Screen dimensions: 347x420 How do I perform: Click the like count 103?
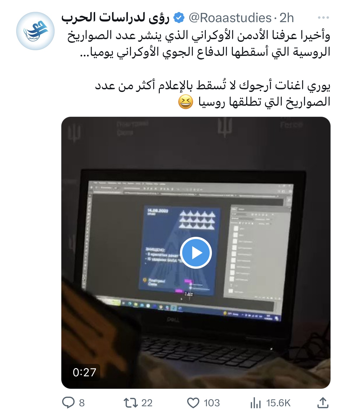pos(212,403)
